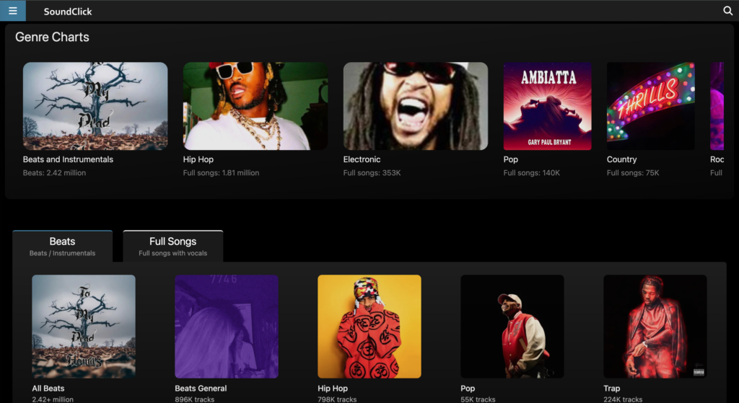
Task: Click the Beats General category label
Action: (201, 389)
